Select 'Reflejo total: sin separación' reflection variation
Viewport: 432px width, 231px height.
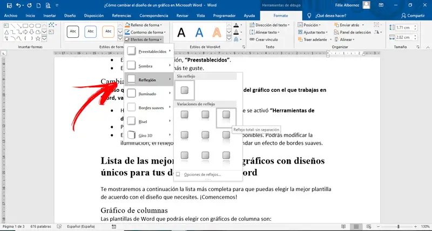[x=226, y=118]
